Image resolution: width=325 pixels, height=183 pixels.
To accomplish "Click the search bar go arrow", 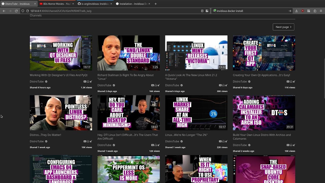I will [x=290, y=11].
